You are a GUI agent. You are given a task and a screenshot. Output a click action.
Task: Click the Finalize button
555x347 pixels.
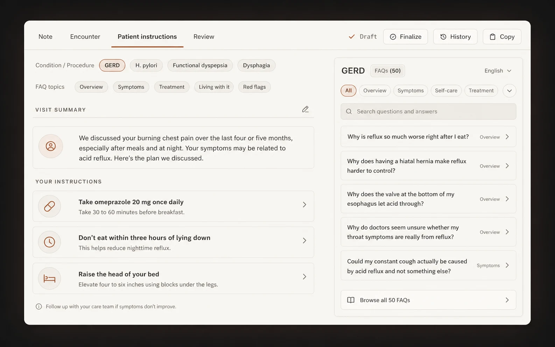coord(406,37)
